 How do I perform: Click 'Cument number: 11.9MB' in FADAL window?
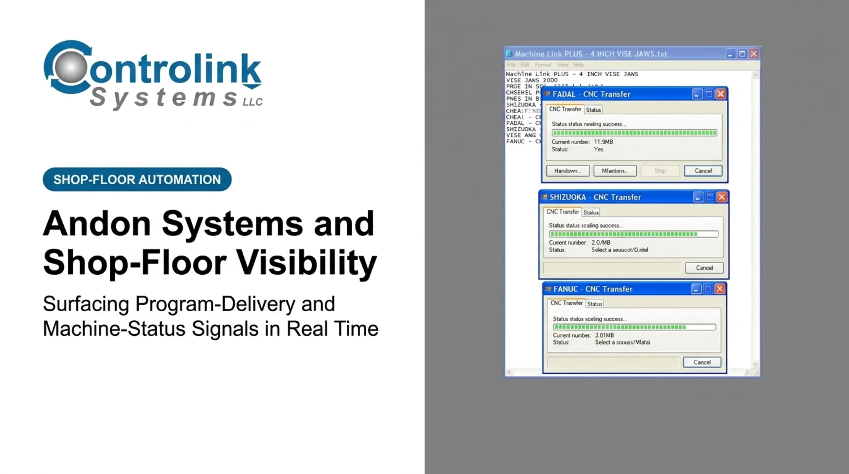582,142
